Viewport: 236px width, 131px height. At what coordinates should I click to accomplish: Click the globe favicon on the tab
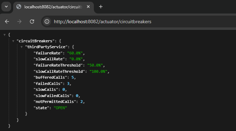pos(19,7)
